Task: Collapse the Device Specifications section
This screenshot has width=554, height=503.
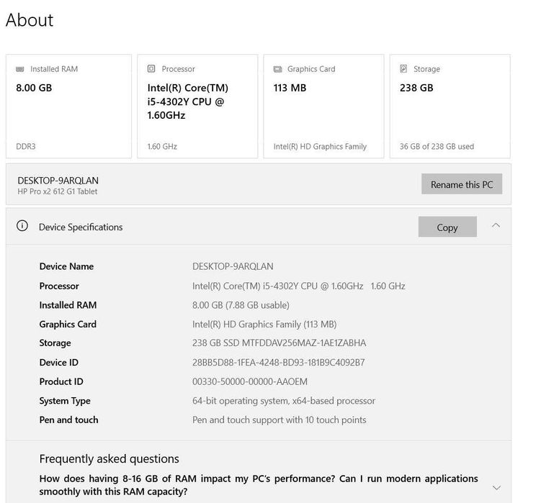Action: coord(496,226)
